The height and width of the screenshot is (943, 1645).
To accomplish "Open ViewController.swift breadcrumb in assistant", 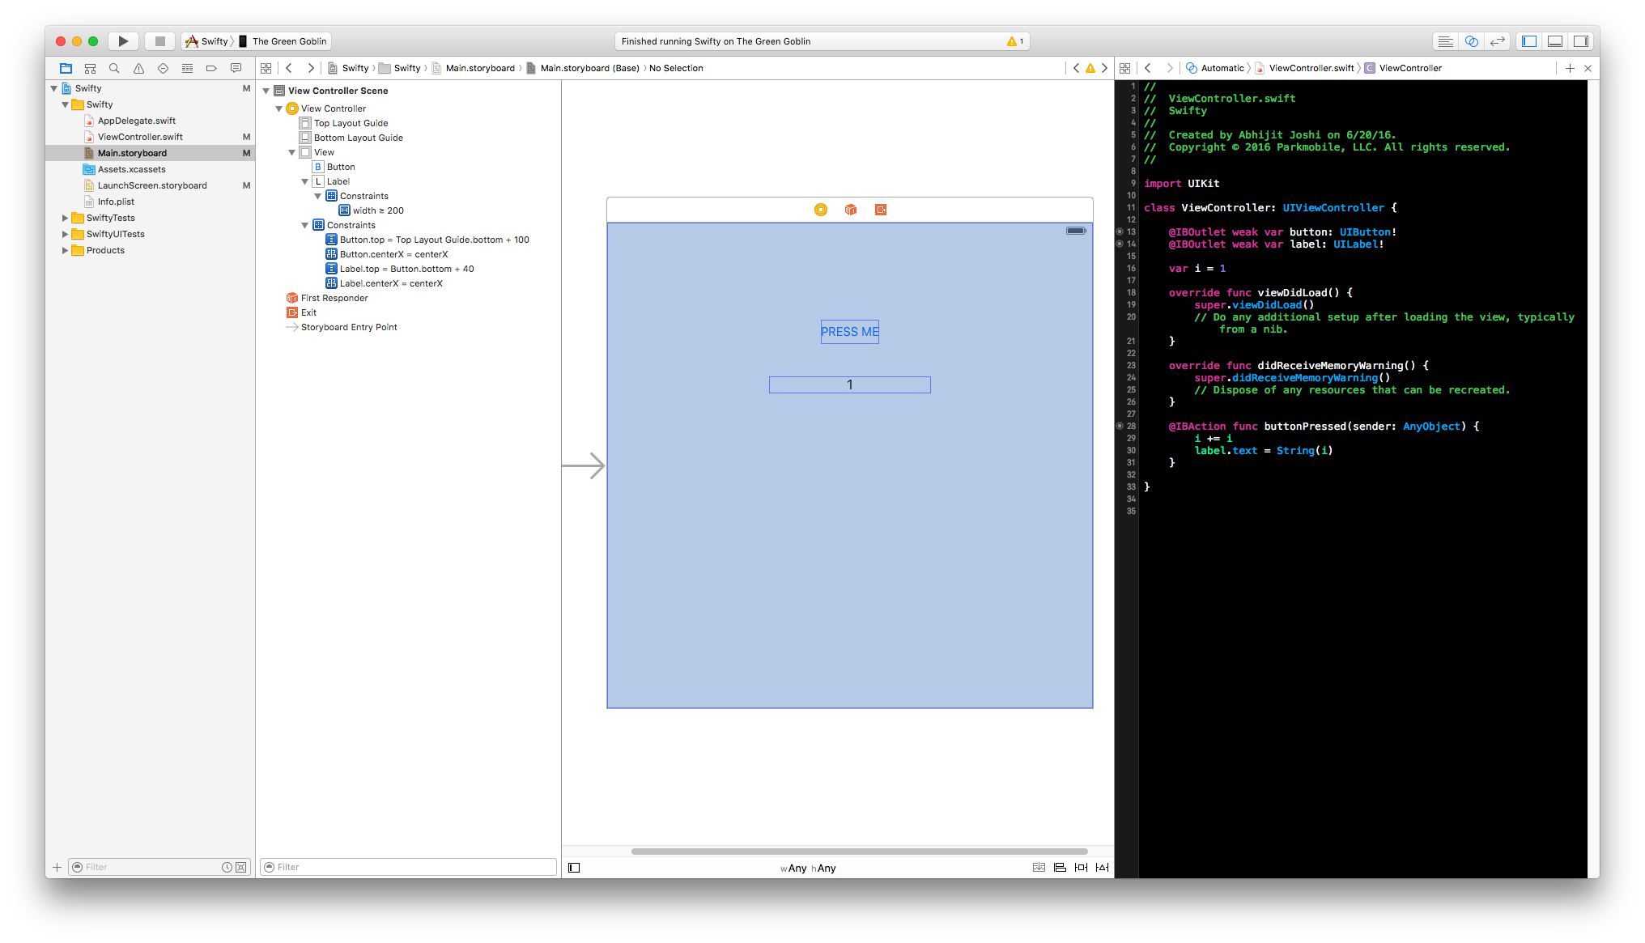I will pos(1304,68).
